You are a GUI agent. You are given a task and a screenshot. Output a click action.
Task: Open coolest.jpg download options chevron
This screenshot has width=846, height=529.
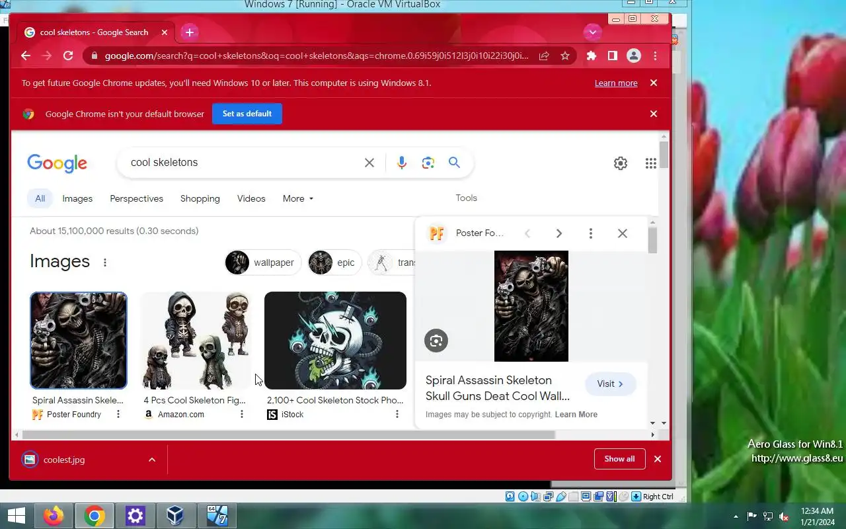[x=152, y=460]
